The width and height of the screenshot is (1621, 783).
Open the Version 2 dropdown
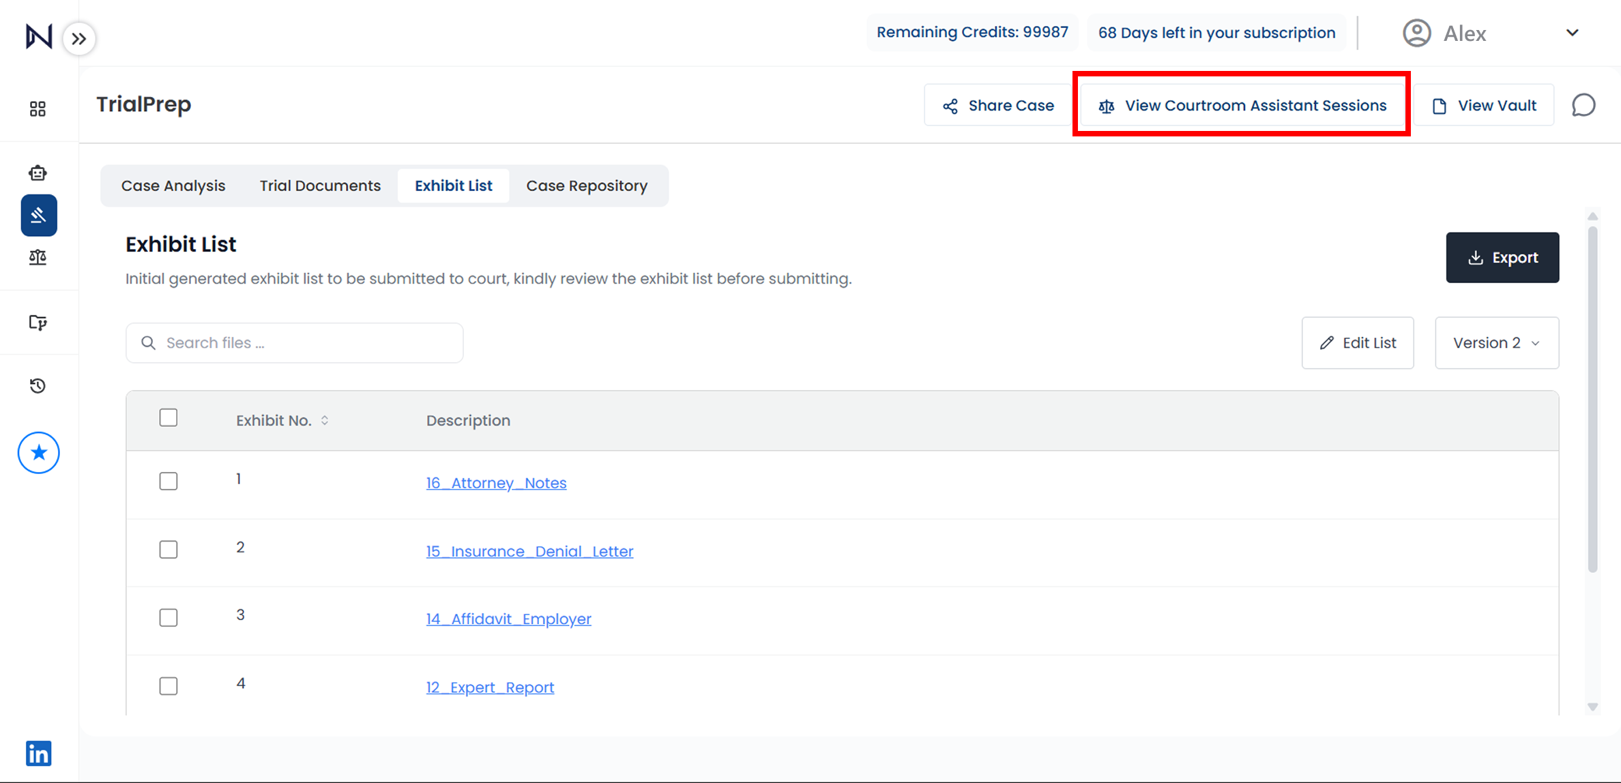pyautogui.click(x=1496, y=342)
